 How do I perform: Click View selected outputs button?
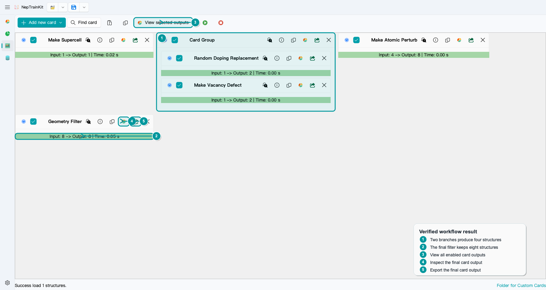pos(163,22)
